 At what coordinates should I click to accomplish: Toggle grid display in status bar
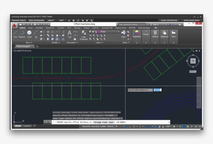[x=117, y=127]
